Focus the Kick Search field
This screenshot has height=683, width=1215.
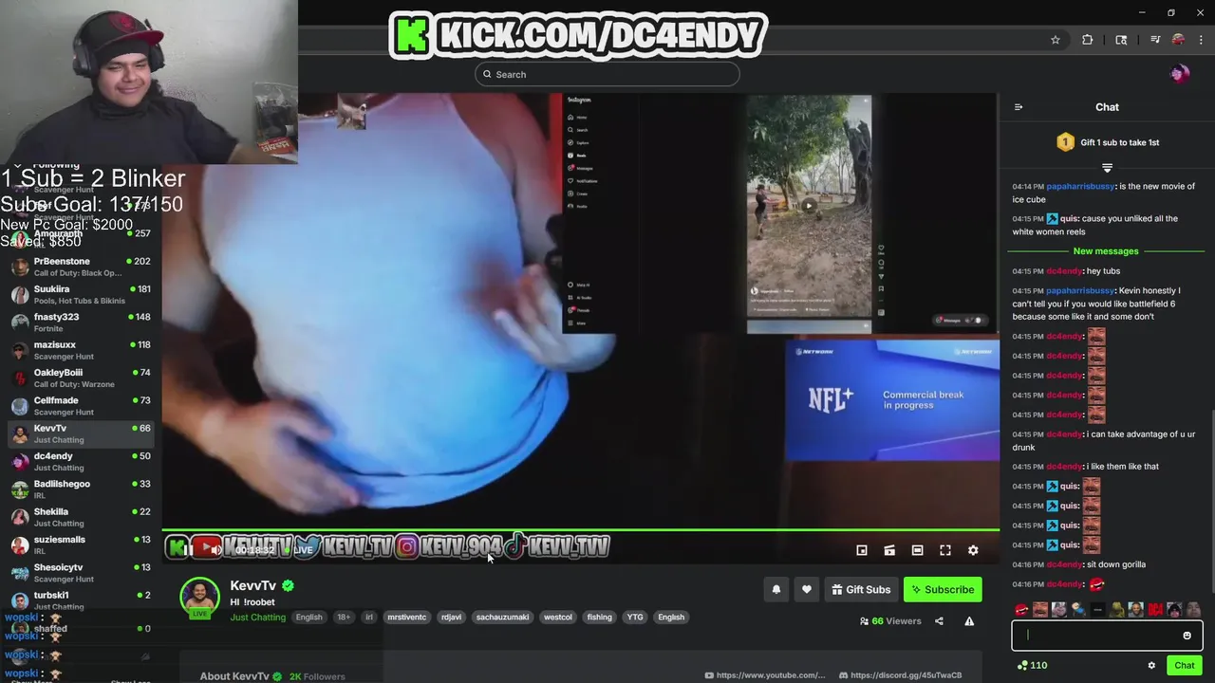pos(607,74)
